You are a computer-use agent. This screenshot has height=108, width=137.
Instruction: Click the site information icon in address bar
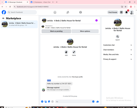point(15,7)
